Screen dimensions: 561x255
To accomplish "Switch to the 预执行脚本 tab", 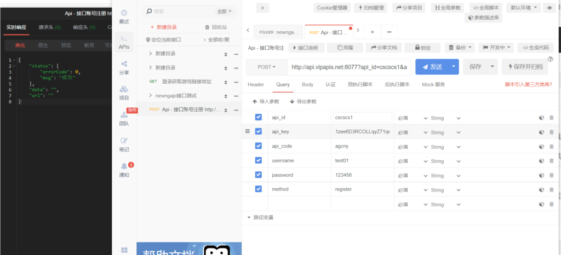I will (x=360, y=85).
